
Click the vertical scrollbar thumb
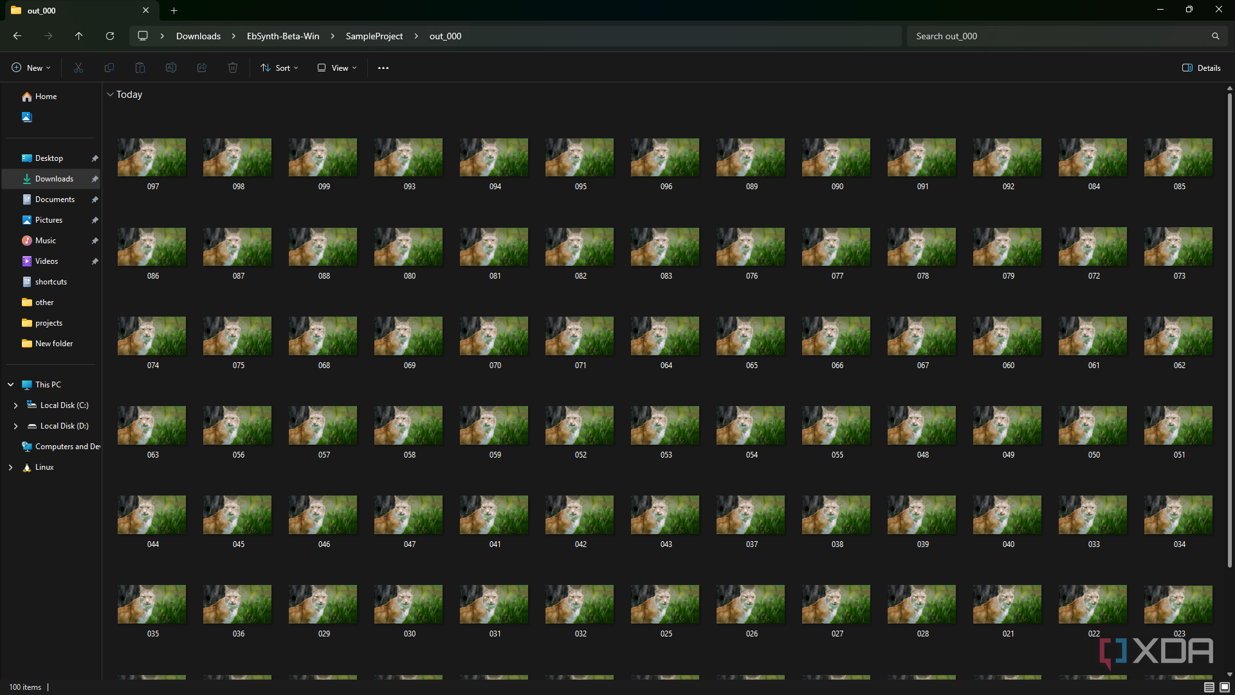(1229, 330)
